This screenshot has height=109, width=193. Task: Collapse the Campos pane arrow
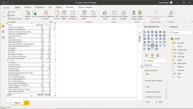191,26
